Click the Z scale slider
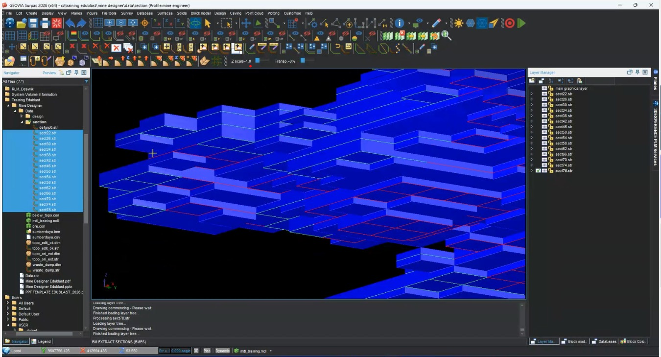Screen dimensions: 661x357 [258, 61]
